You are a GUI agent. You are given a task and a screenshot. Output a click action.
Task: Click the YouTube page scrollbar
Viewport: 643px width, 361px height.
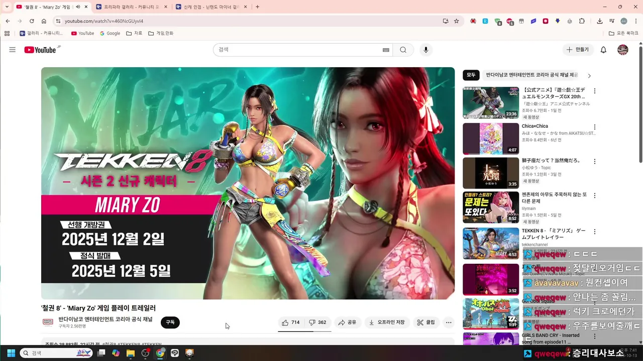[x=640, y=105]
